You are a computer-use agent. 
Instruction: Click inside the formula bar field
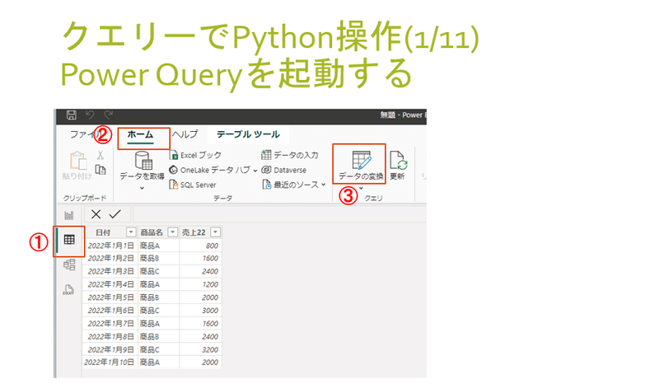click(x=279, y=214)
